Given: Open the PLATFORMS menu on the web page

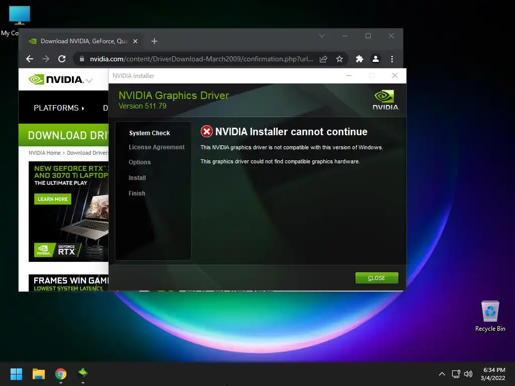Looking at the screenshot, I should click(59, 108).
